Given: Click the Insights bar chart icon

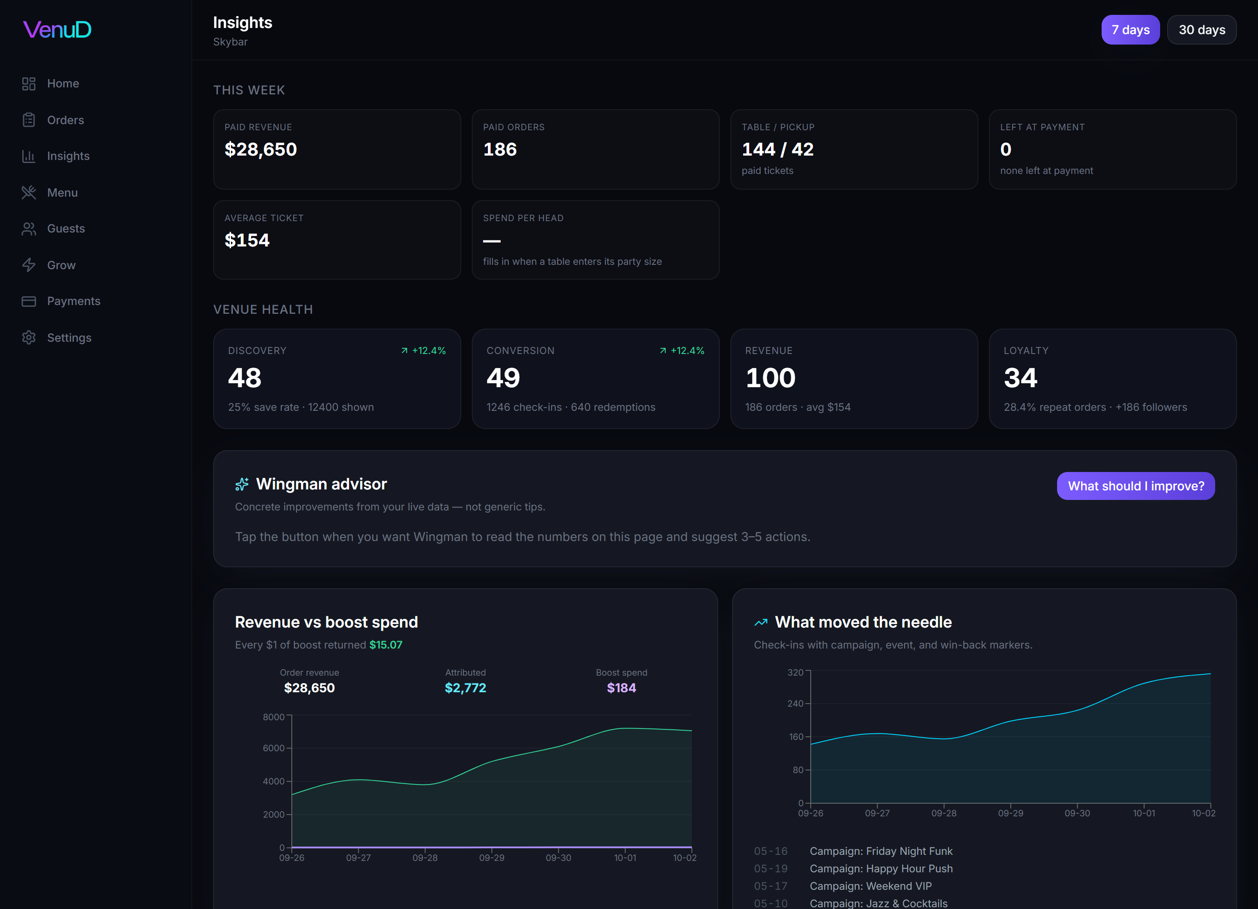Looking at the screenshot, I should click(x=29, y=156).
